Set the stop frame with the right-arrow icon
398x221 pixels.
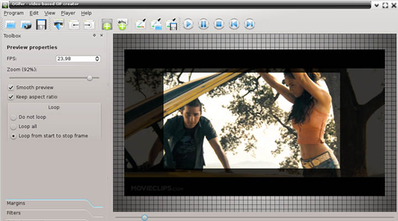pyautogui.click(x=89, y=25)
